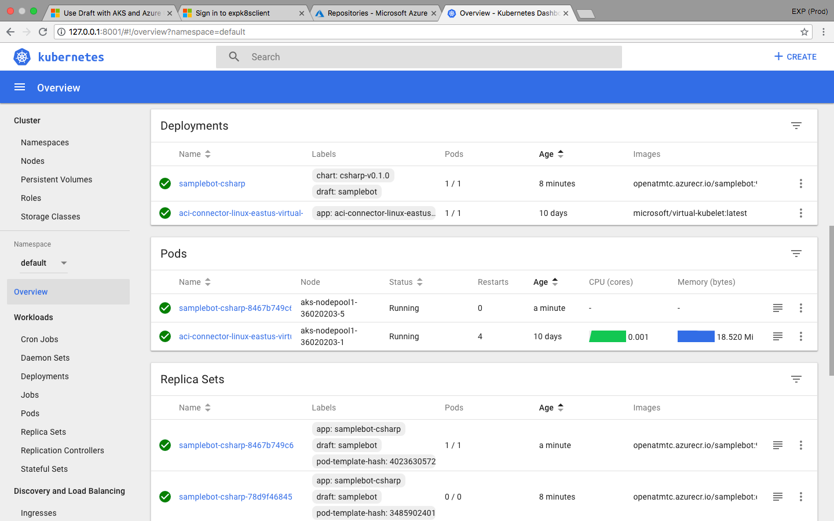Select Overview in the sidebar
This screenshot has height=521, width=834.
(68, 292)
